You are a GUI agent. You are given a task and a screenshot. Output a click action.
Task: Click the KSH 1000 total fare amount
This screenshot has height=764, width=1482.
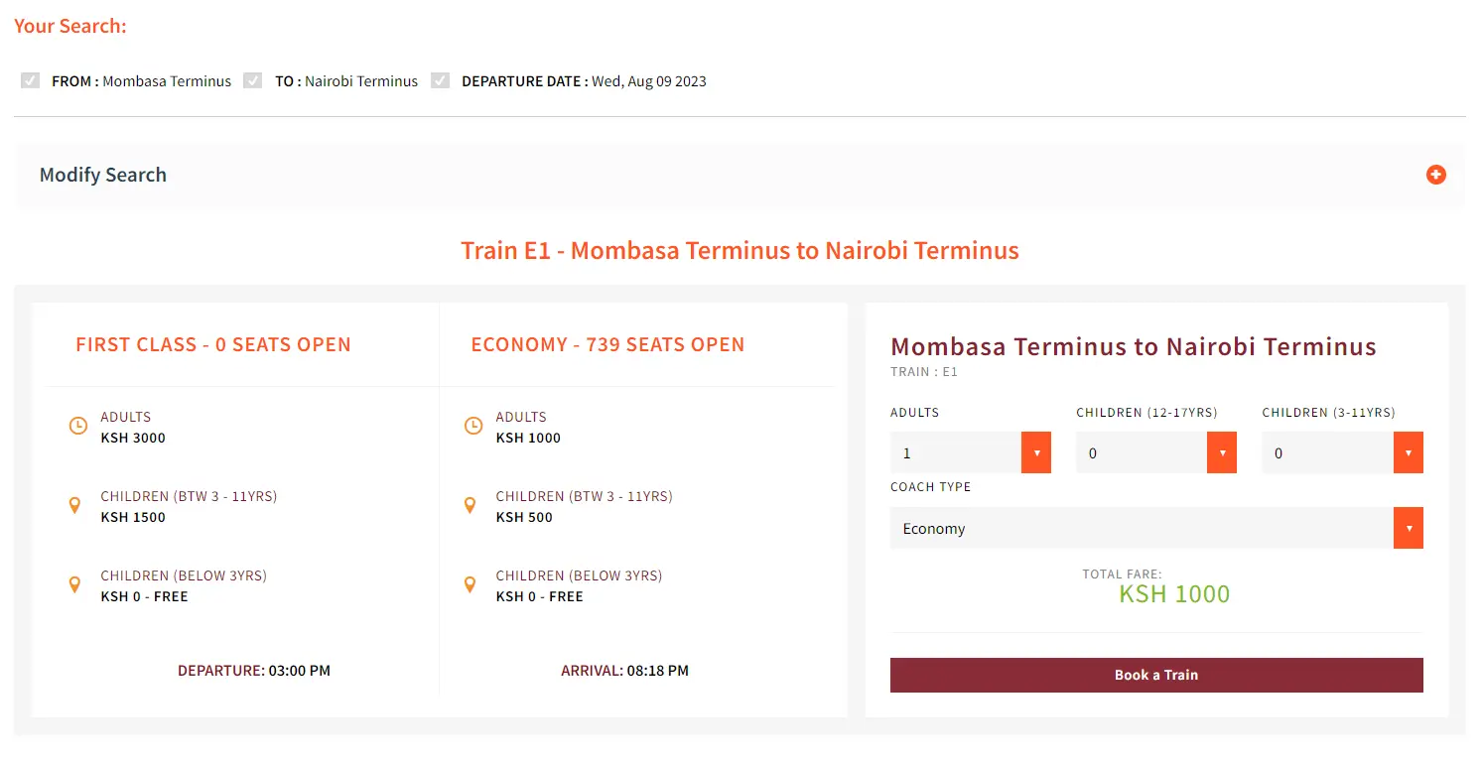(x=1174, y=594)
